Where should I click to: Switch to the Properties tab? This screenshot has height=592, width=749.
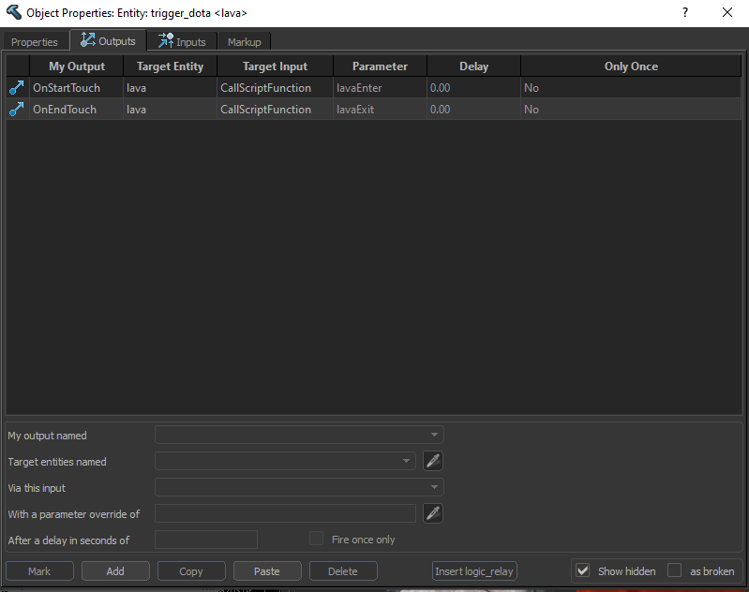35,42
